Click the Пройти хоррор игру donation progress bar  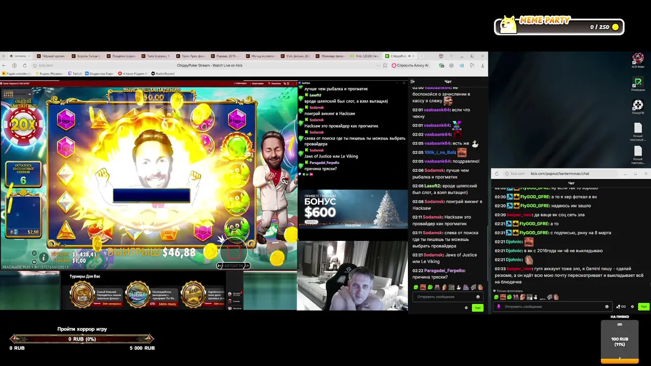82,339
